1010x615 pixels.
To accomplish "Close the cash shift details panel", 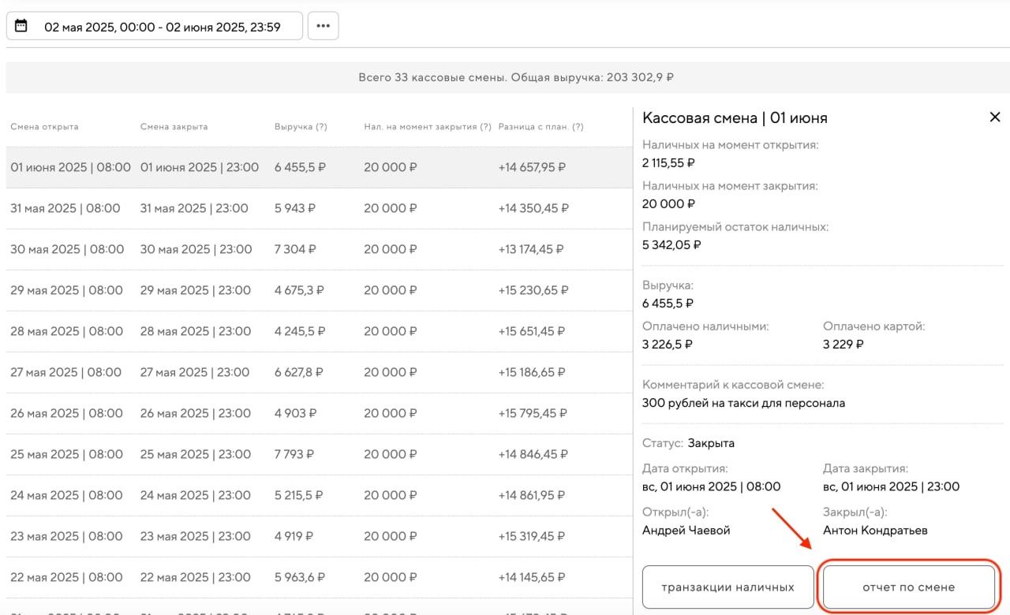I will tap(994, 117).
